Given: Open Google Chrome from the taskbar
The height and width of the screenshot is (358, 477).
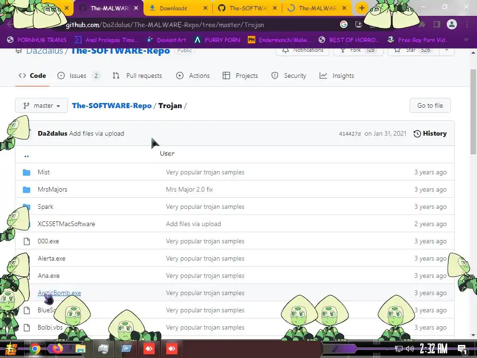Looking at the screenshot, I should (34, 349).
